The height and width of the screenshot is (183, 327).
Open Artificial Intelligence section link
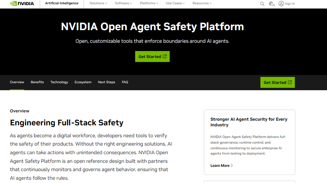62,3
